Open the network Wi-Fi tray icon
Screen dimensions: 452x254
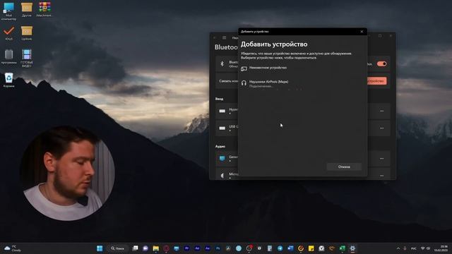coord(422,248)
